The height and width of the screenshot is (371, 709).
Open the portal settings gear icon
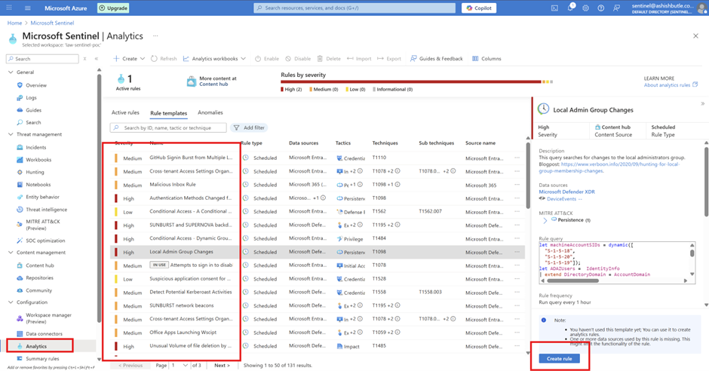(585, 8)
